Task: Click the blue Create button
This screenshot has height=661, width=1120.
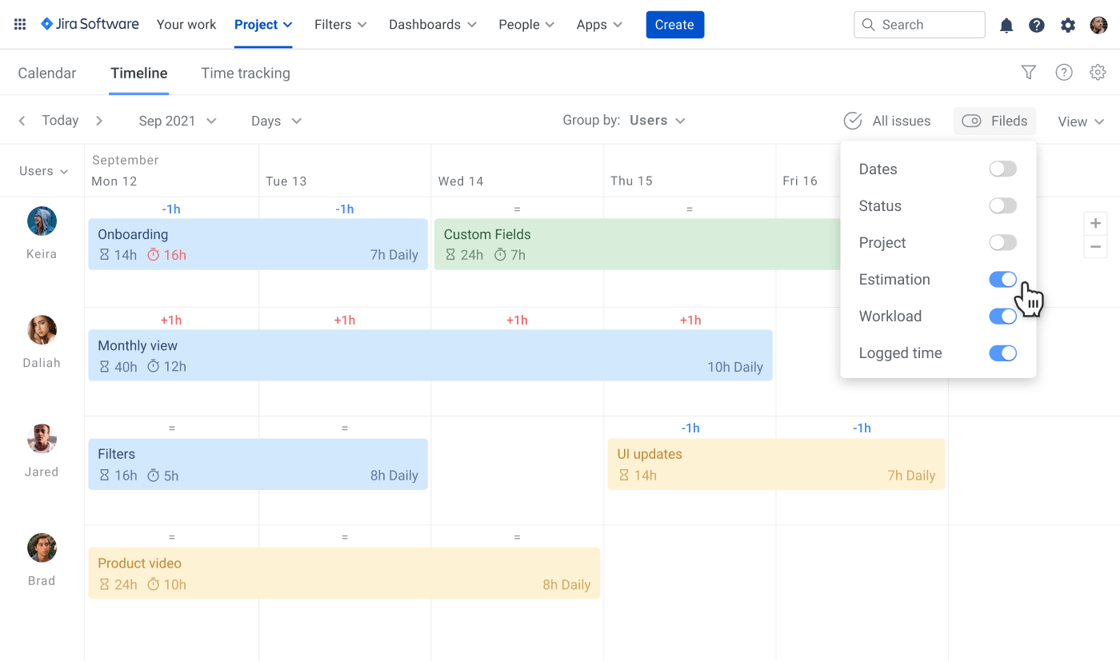Action: (x=674, y=25)
